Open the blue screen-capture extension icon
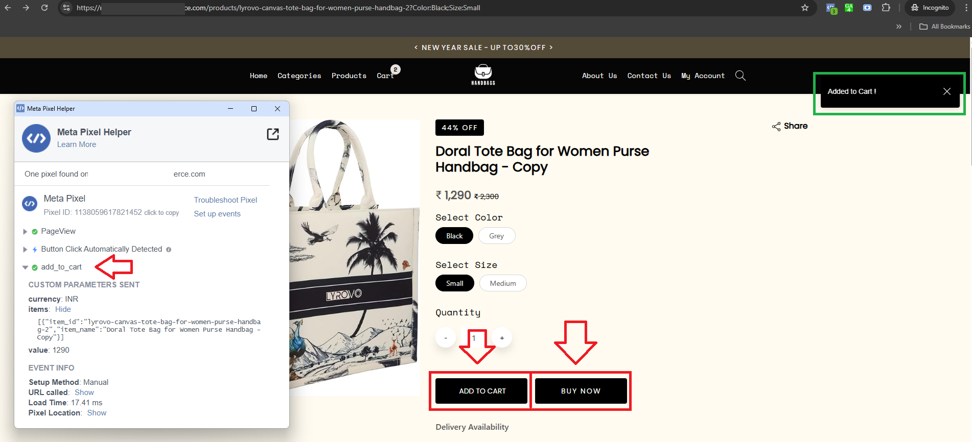The image size is (972, 442). [x=867, y=8]
